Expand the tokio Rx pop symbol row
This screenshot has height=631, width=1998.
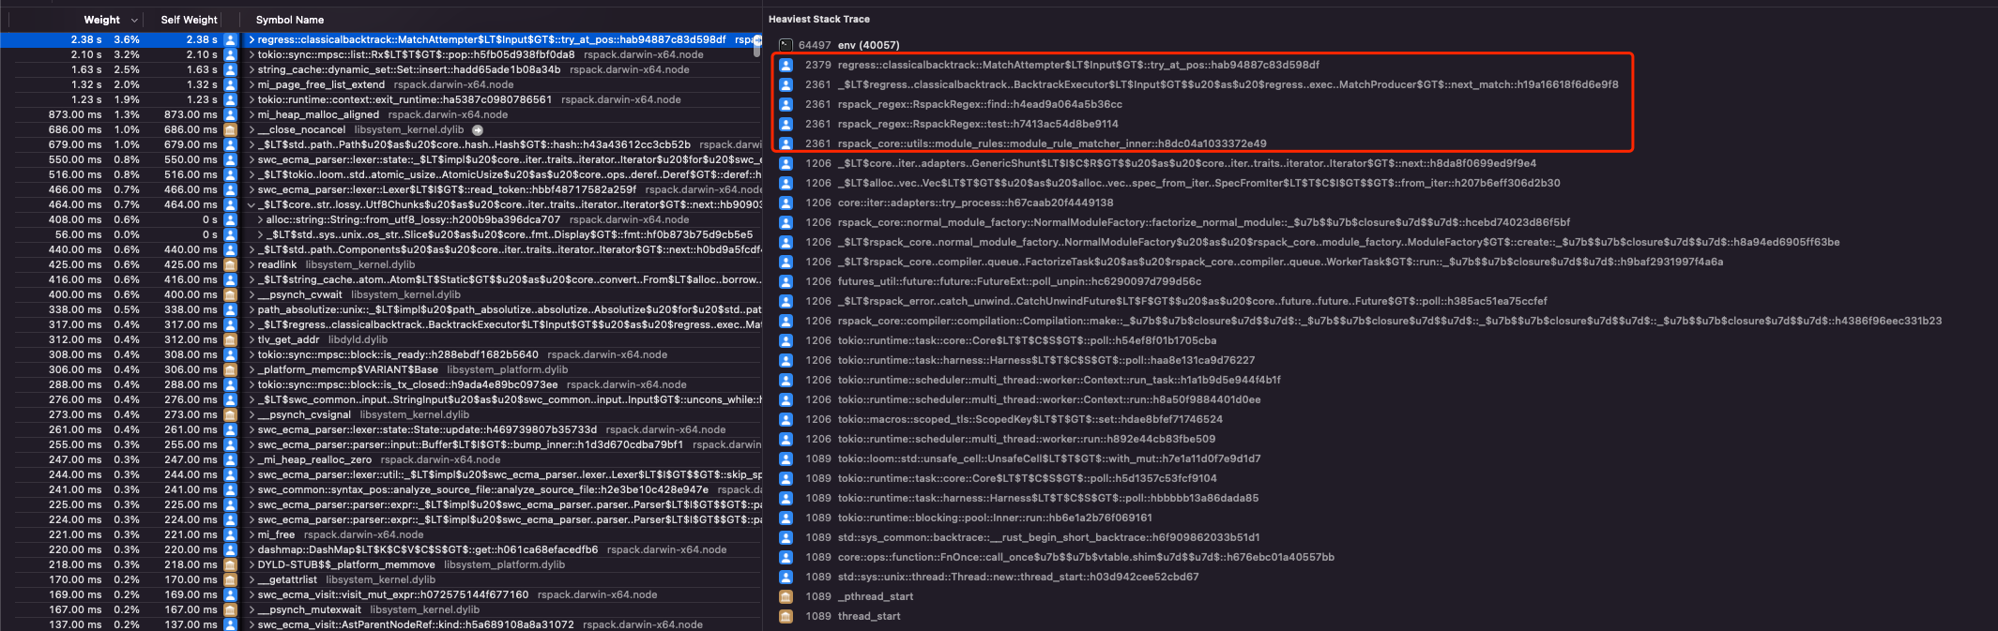click(252, 54)
